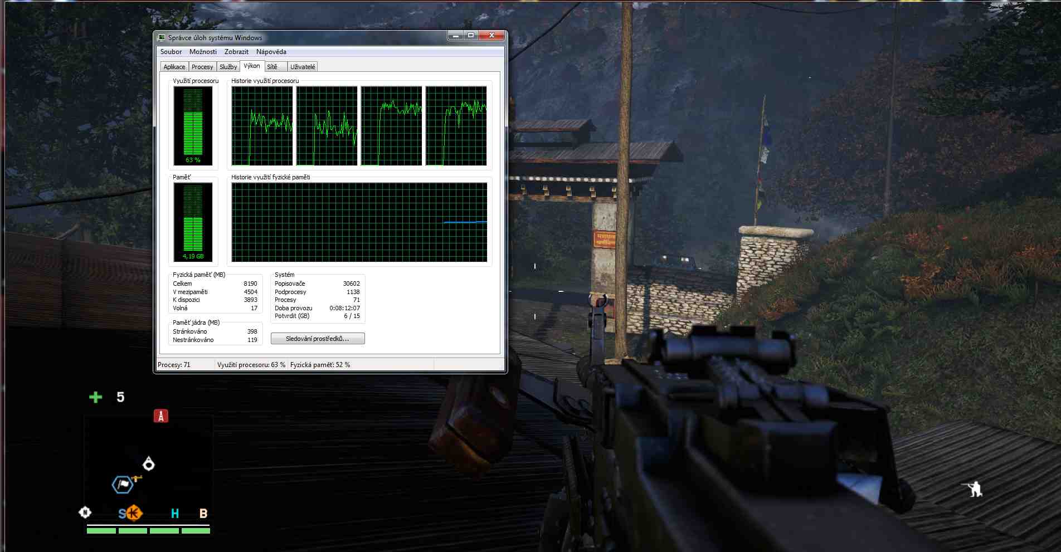Click the V mezipaměti value 4504
This screenshot has height=552, width=1061.
250,292
